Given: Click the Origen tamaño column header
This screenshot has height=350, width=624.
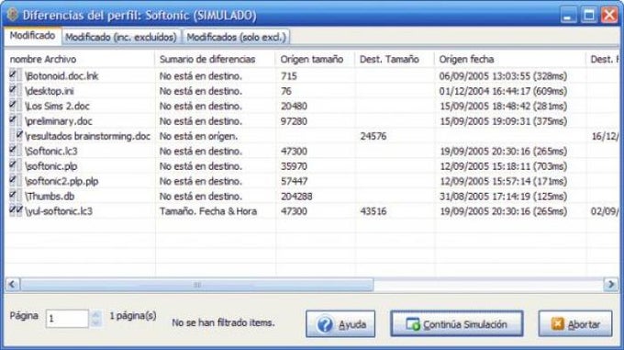Looking at the screenshot, I should point(315,60).
